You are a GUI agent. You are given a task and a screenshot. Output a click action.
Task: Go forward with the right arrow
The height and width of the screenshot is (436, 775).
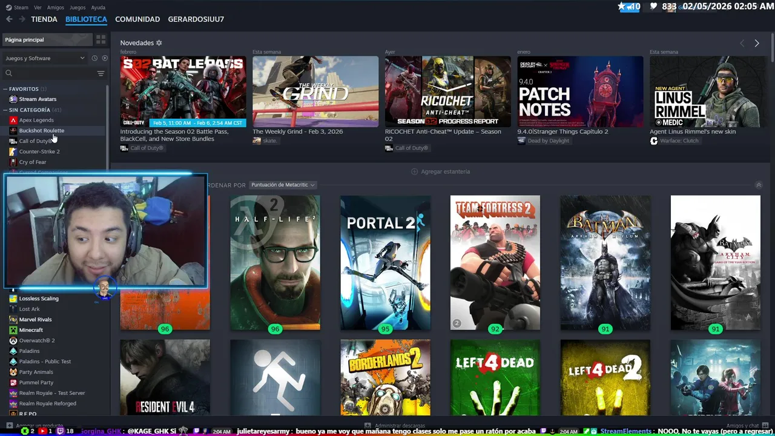coord(22,19)
